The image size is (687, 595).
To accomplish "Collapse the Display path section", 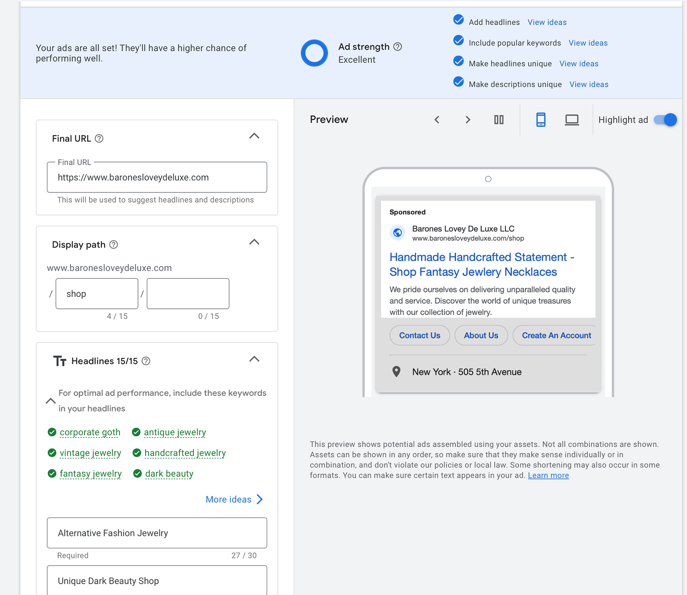I will coord(254,242).
